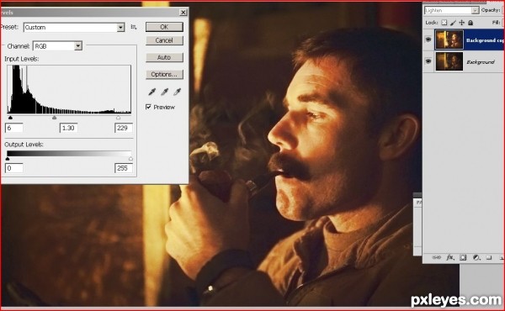Hide the Background layer

pos(428,61)
